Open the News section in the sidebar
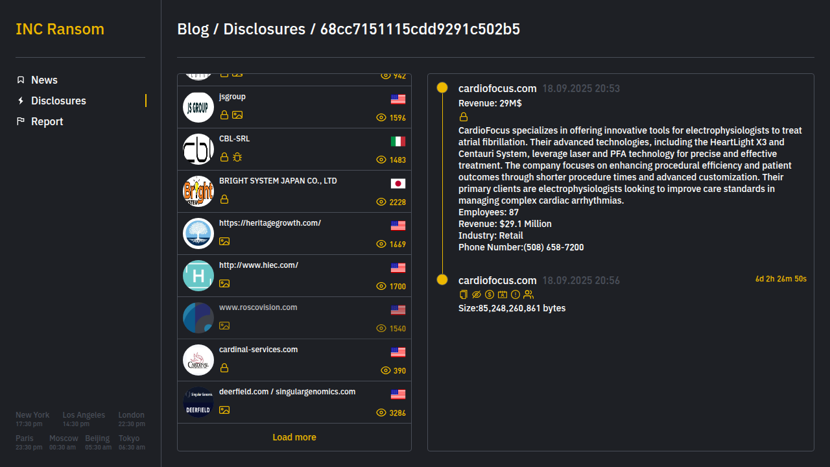The width and height of the screenshot is (830, 467). 44,80
